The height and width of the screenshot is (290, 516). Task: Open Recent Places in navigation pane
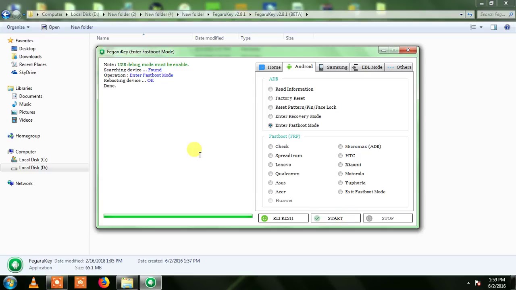pos(33,64)
